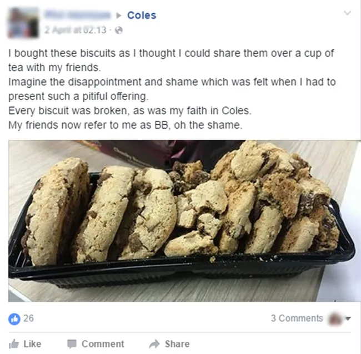361x354 pixels.
Task: Click the arrow pointing to Coles
Action: coord(118,16)
